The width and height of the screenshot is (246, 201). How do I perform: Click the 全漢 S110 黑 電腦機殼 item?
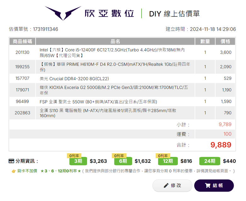tap(108, 113)
